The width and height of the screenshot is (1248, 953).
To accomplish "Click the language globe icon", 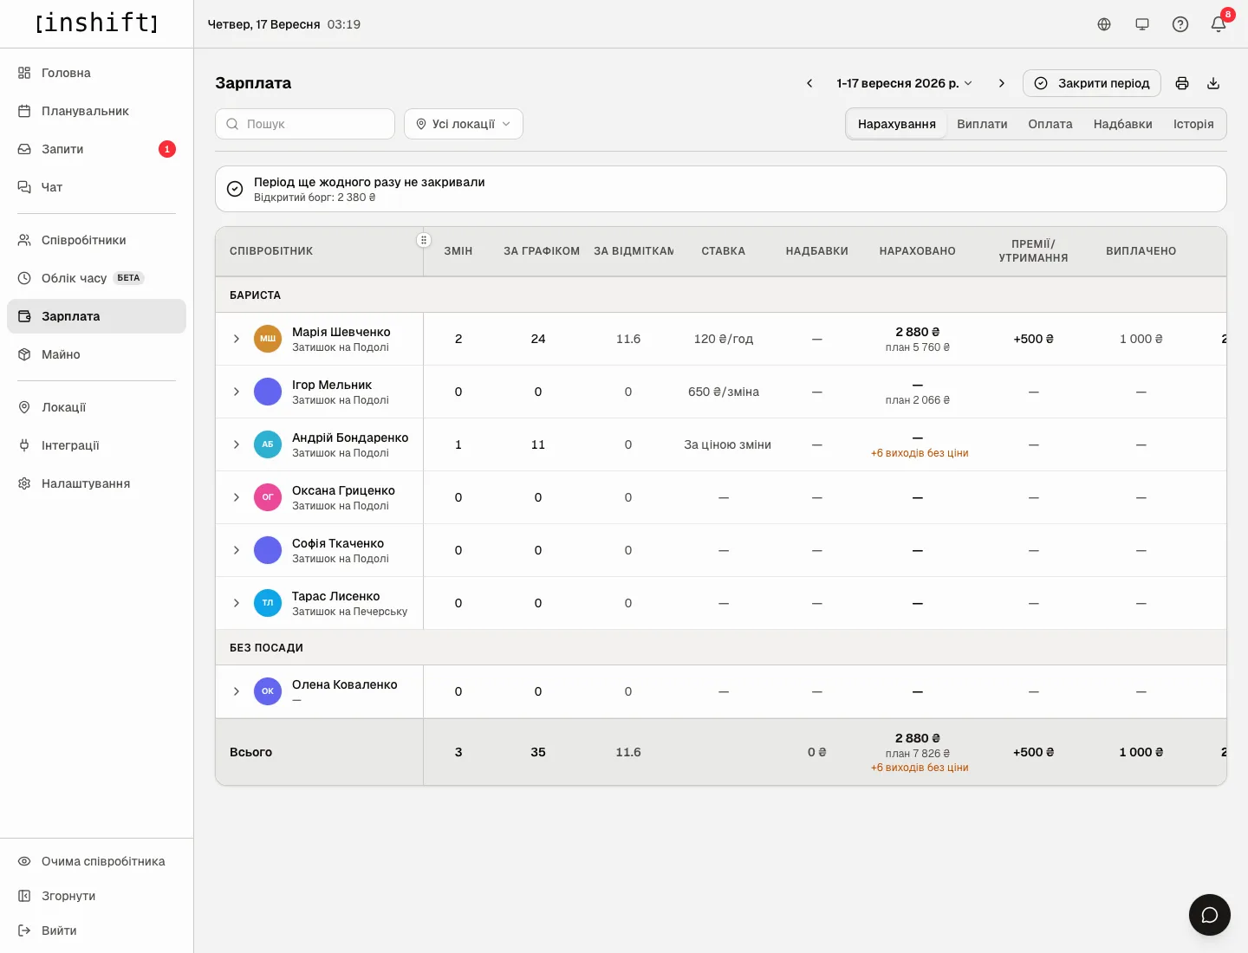I will click(1104, 24).
